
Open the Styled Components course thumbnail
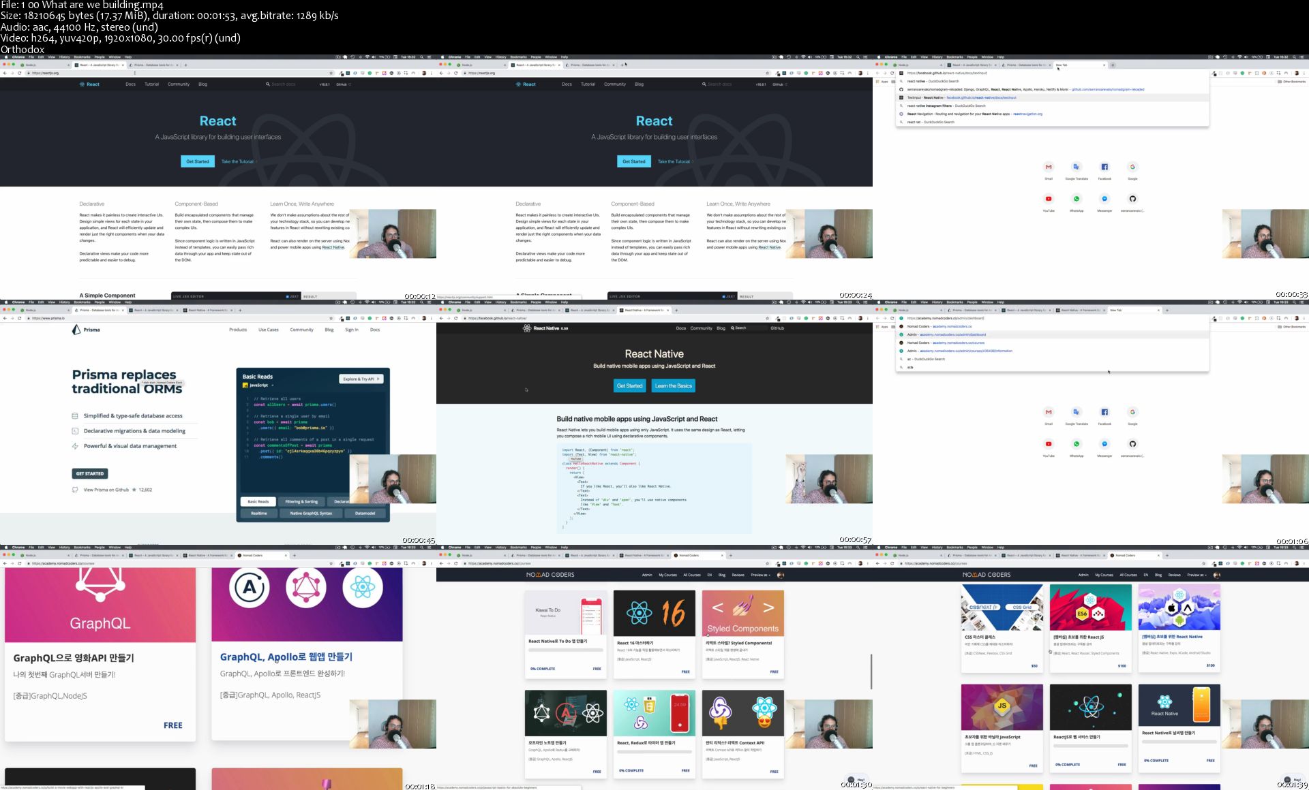(x=743, y=613)
